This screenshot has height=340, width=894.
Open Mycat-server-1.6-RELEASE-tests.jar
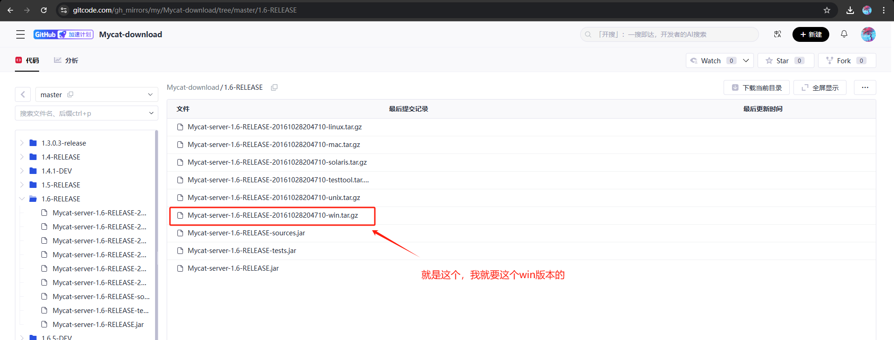click(x=242, y=251)
